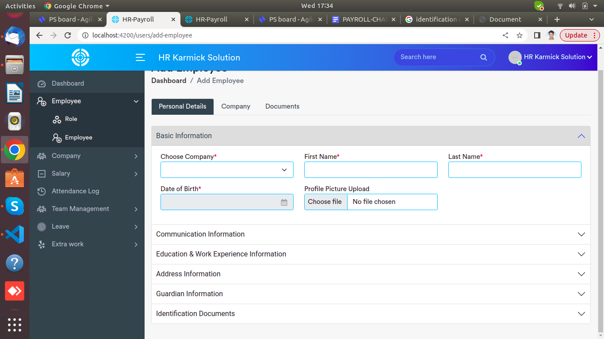Click the Dashboard breadcrumb link
This screenshot has height=339, width=604.
[x=168, y=81]
